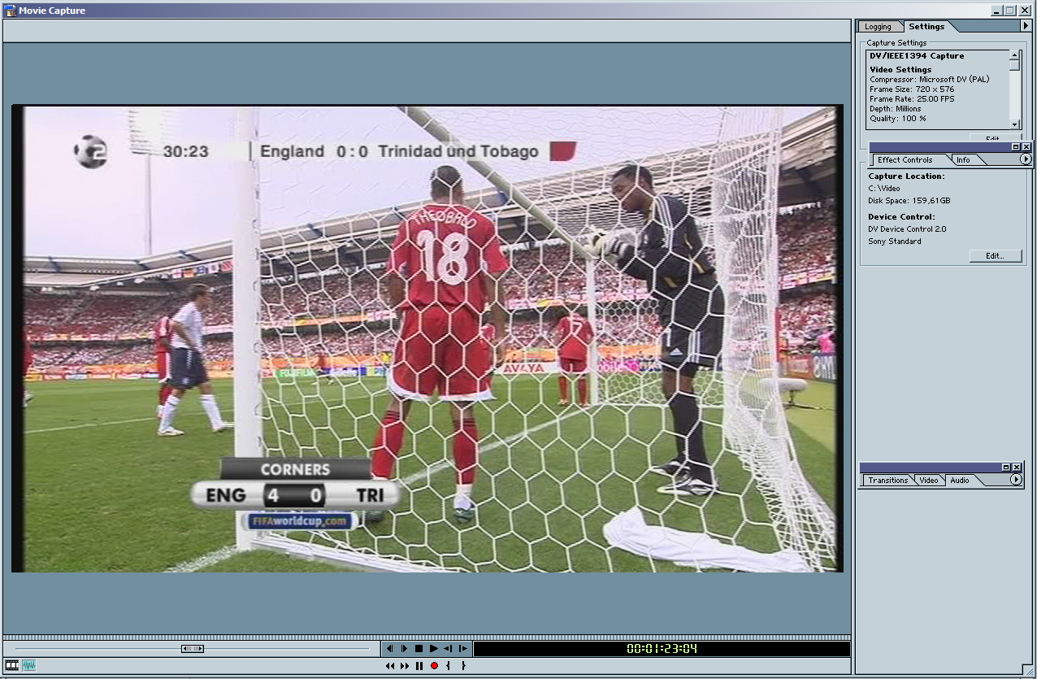This screenshot has height=679, width=1037.
Task: Select 'Quality: 100 %' text
Action: pos(898,119)
